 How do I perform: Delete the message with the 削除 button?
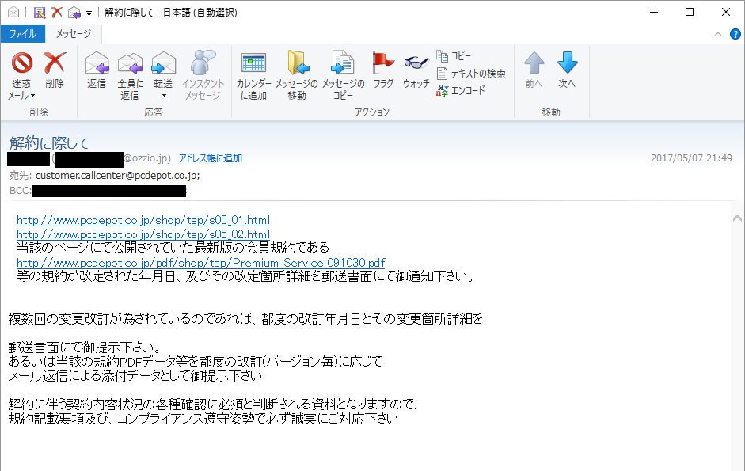55,70
